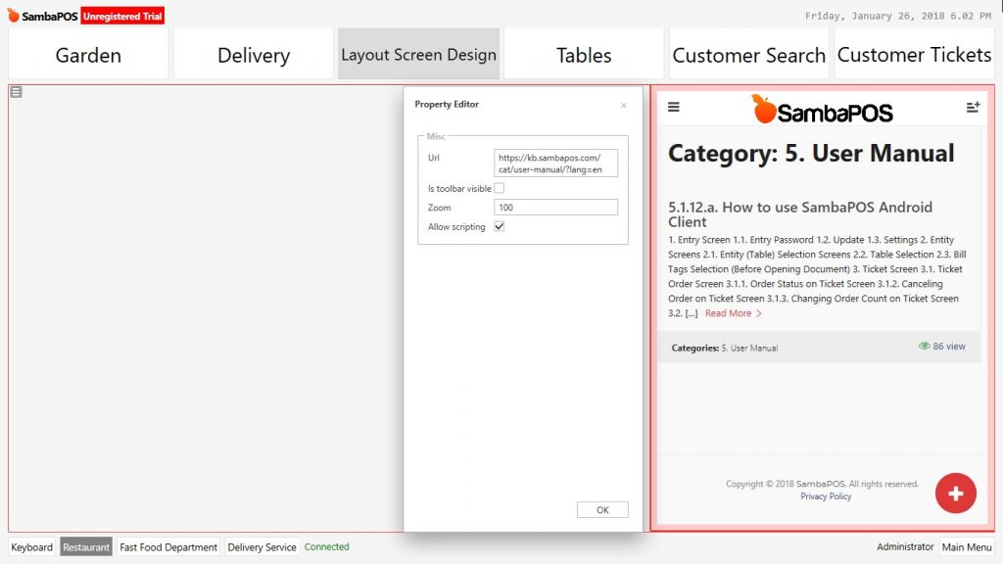Click the SambaPOS logo in the title bar
Viewport: 1003px width, 564px height.
tap(42, 16)
